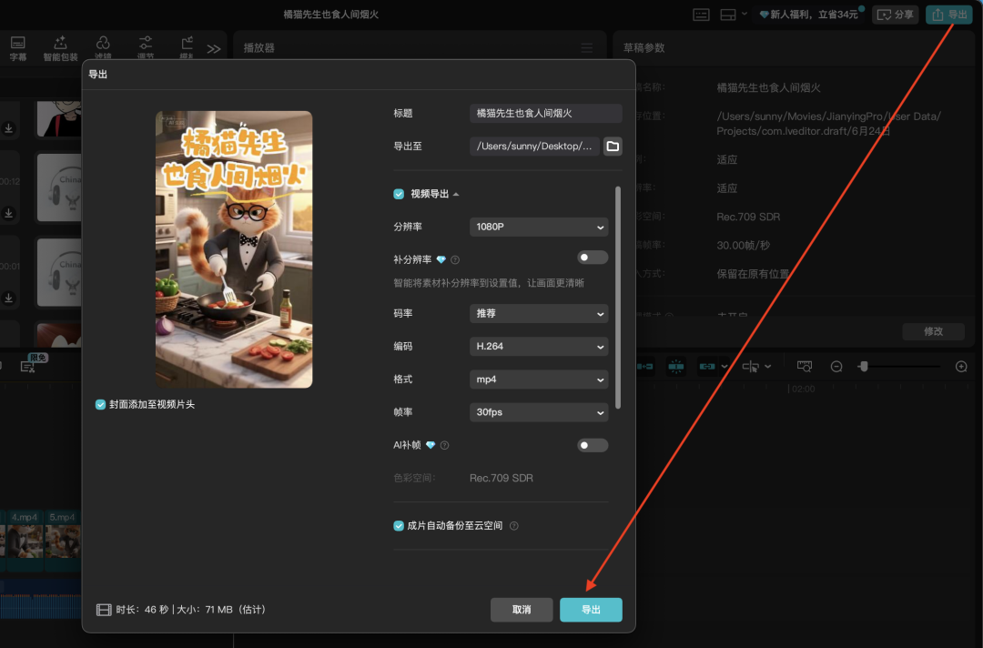Open the 智能包装 smart packaging tool
Viewport: 983px width, 648px height.
[59, 47]
